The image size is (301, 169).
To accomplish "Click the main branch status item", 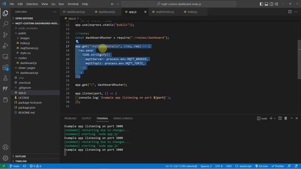I will coord(15,166).
